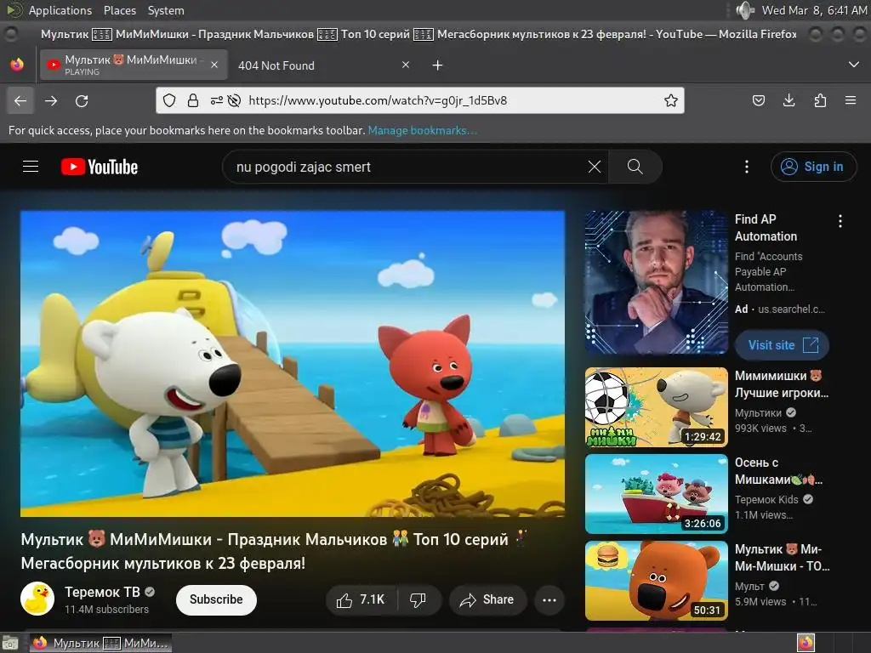
Task: Save page to Pocket
Action: pos(758,100)
